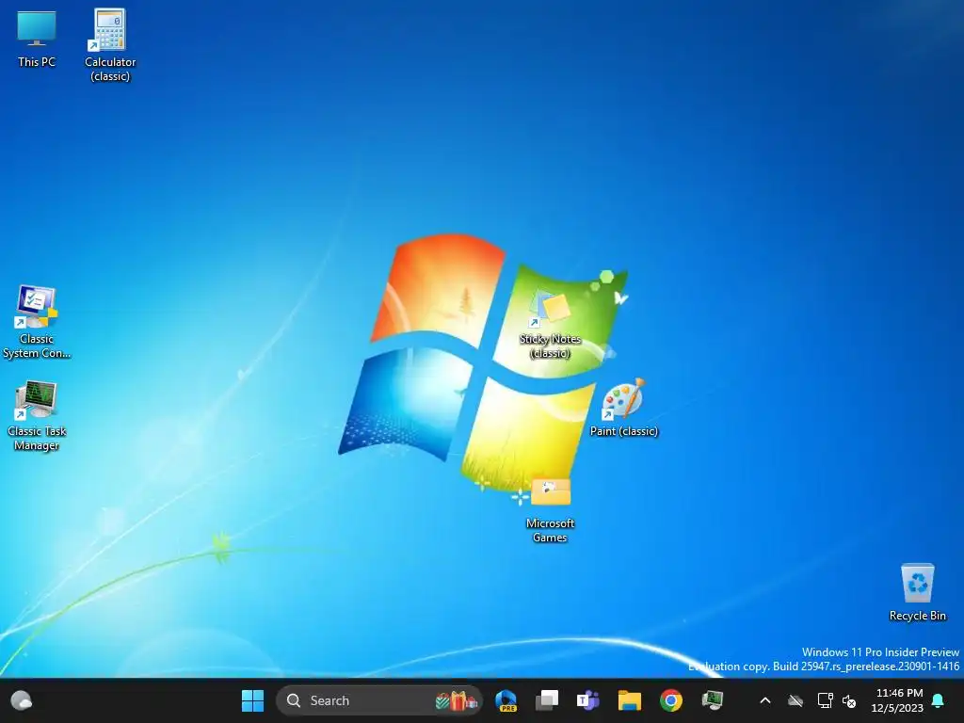This screenshot has height=723, width=964.
Task: Open Microsoft Teams from the taskbar
Action: point(587,700)
